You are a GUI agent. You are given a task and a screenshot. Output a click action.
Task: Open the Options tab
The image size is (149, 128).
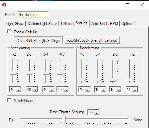tap(127, 24)
